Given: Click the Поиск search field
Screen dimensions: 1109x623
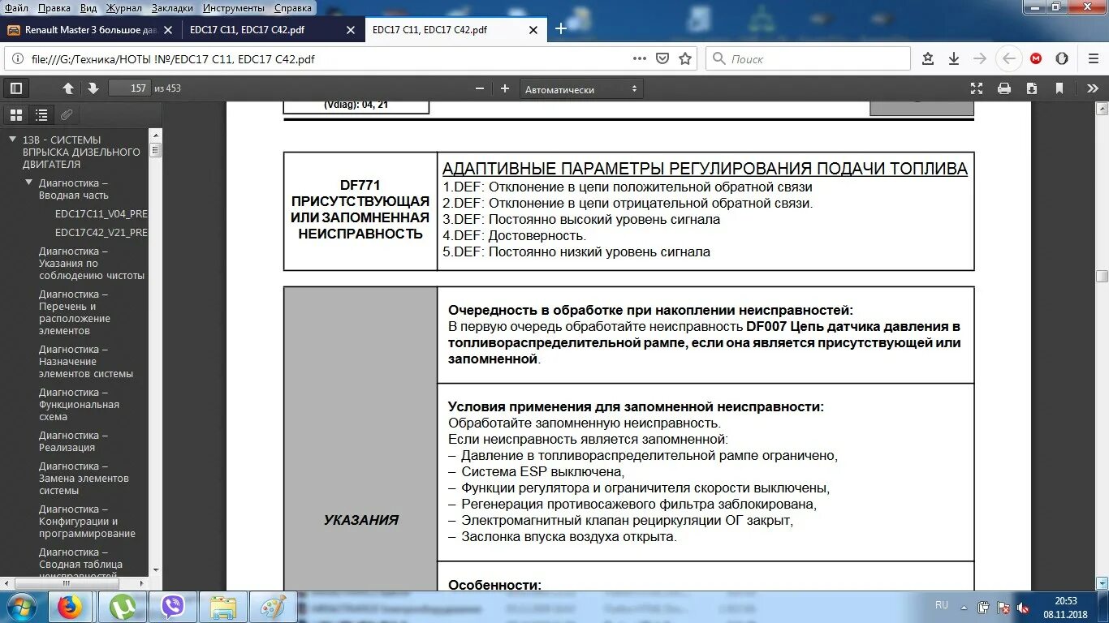Looking at the screenshot, I should coord(808,58).
